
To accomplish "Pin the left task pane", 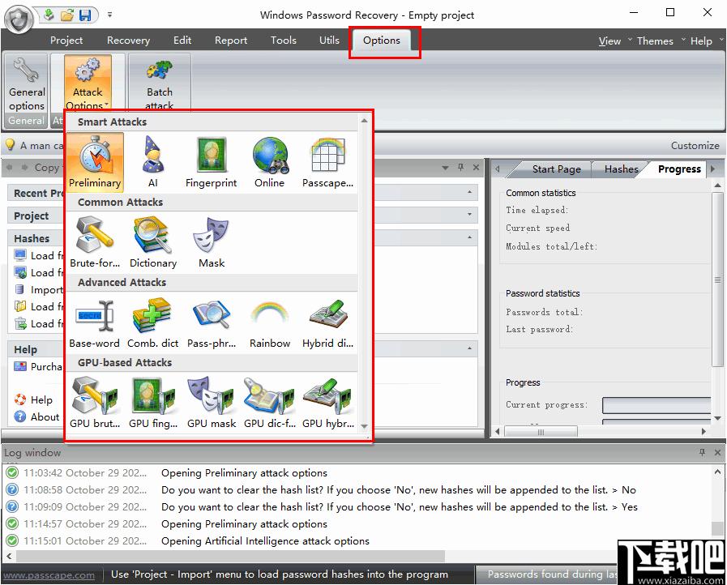I will click(x=460, y=168).
